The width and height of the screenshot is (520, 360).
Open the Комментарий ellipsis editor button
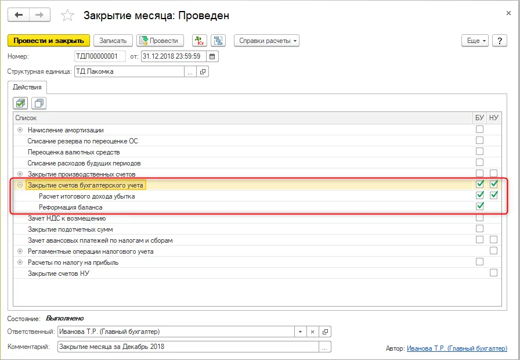[x=325, y=347]
